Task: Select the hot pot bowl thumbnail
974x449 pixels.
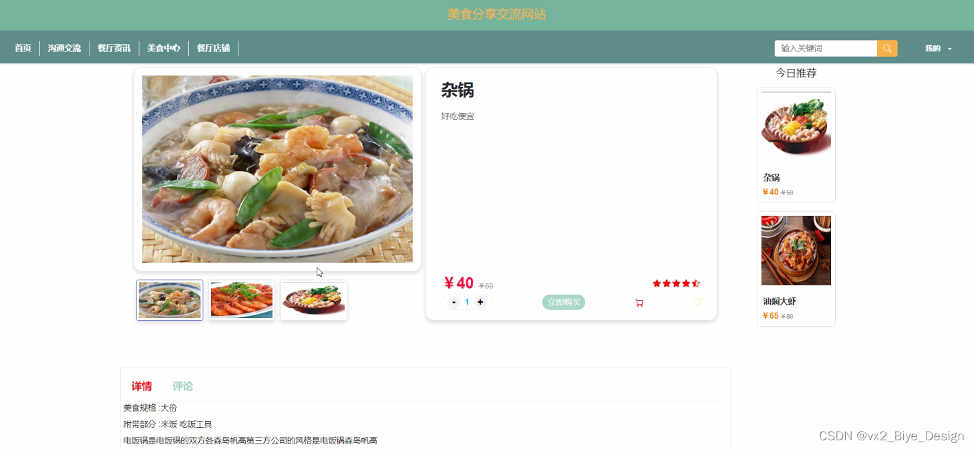Action: click(x=313, y=300)
